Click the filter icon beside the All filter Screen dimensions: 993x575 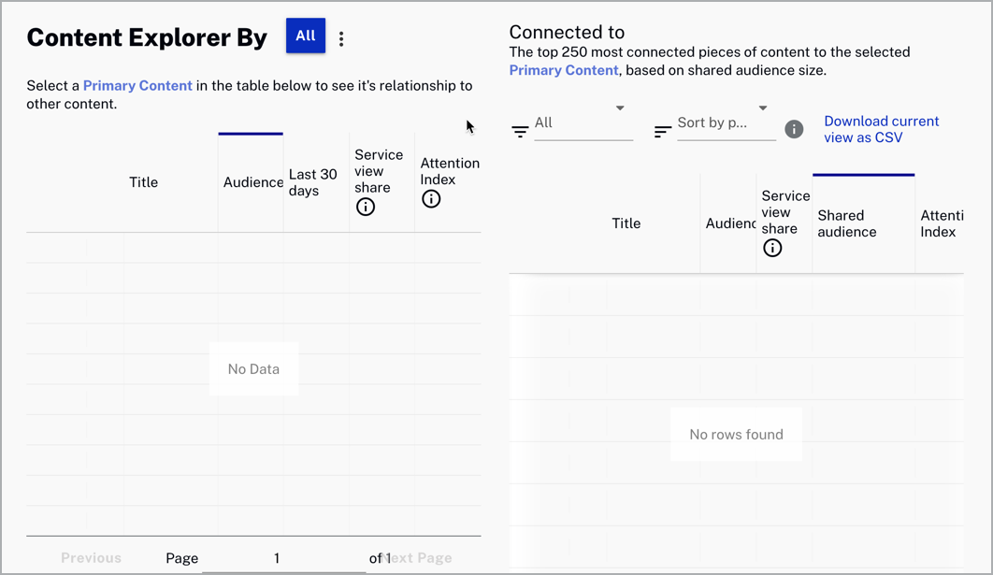(x=520, y=132)
